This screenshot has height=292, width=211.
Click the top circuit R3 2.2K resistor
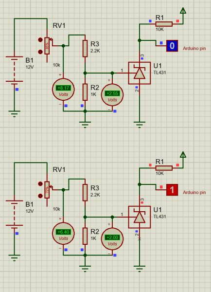[x=85, y=48]
